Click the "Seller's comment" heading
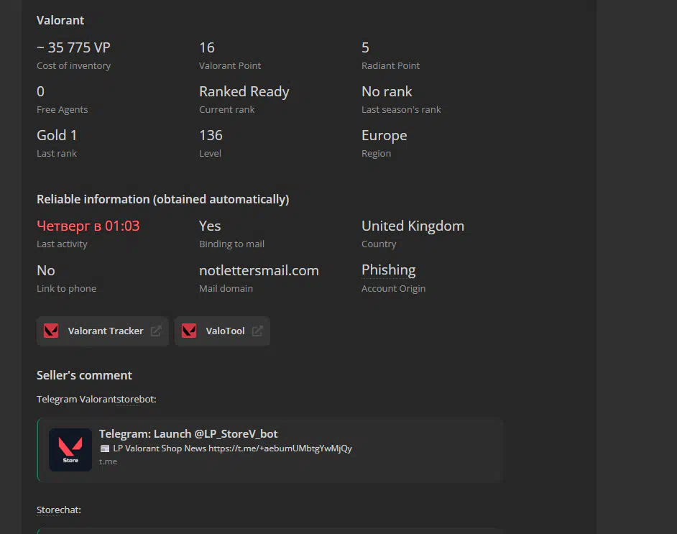Viewport: 677px width, 534px height. [84, 376]
